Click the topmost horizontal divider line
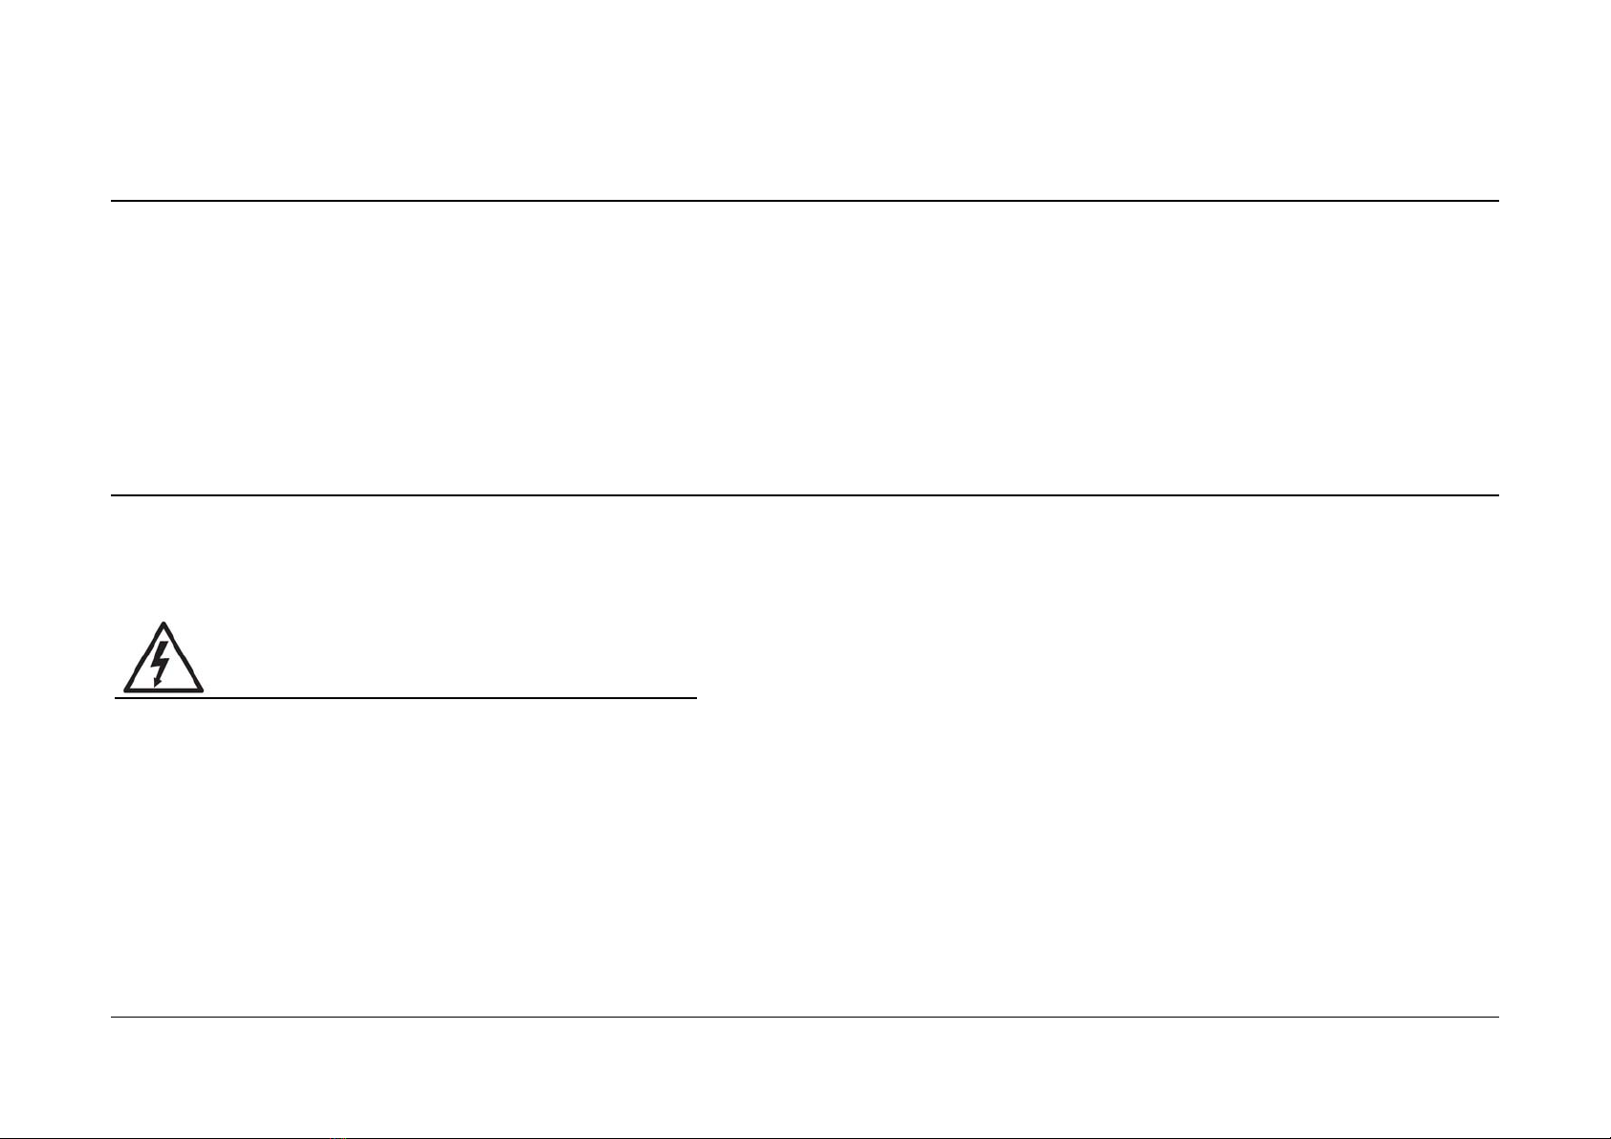The width and height of the screenshot is (1611, 1139). click(x=805, y=201)
